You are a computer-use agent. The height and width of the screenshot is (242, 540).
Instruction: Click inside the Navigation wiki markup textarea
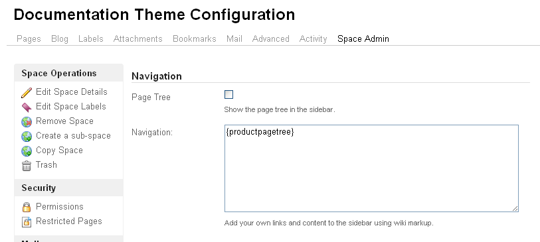click(x=371, y=168)
